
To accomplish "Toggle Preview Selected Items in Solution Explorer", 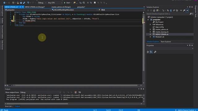I will (x=187, y=10).
